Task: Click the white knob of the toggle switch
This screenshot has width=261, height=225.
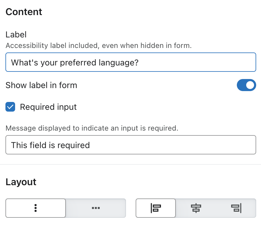Action: pos(250,85)
